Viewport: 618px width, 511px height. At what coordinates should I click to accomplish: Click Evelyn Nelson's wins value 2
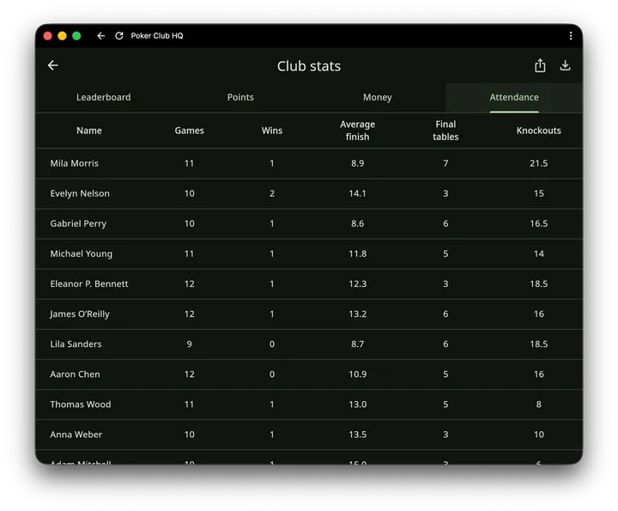pyautogui.click(x=272, y=193)
